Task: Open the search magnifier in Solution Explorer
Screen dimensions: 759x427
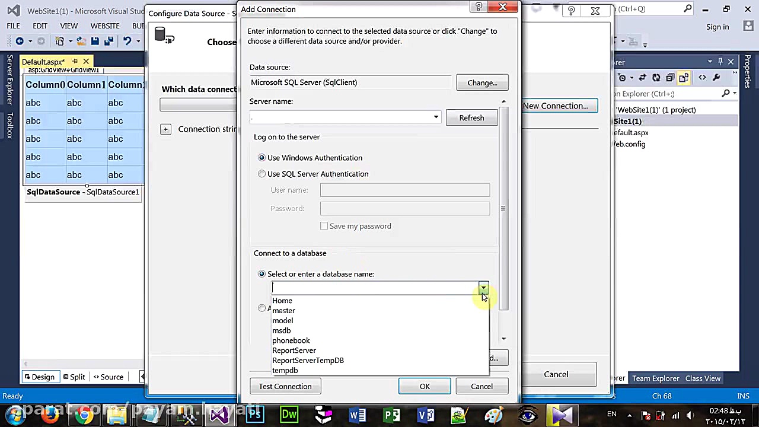Action: click(x=726, y=94)
